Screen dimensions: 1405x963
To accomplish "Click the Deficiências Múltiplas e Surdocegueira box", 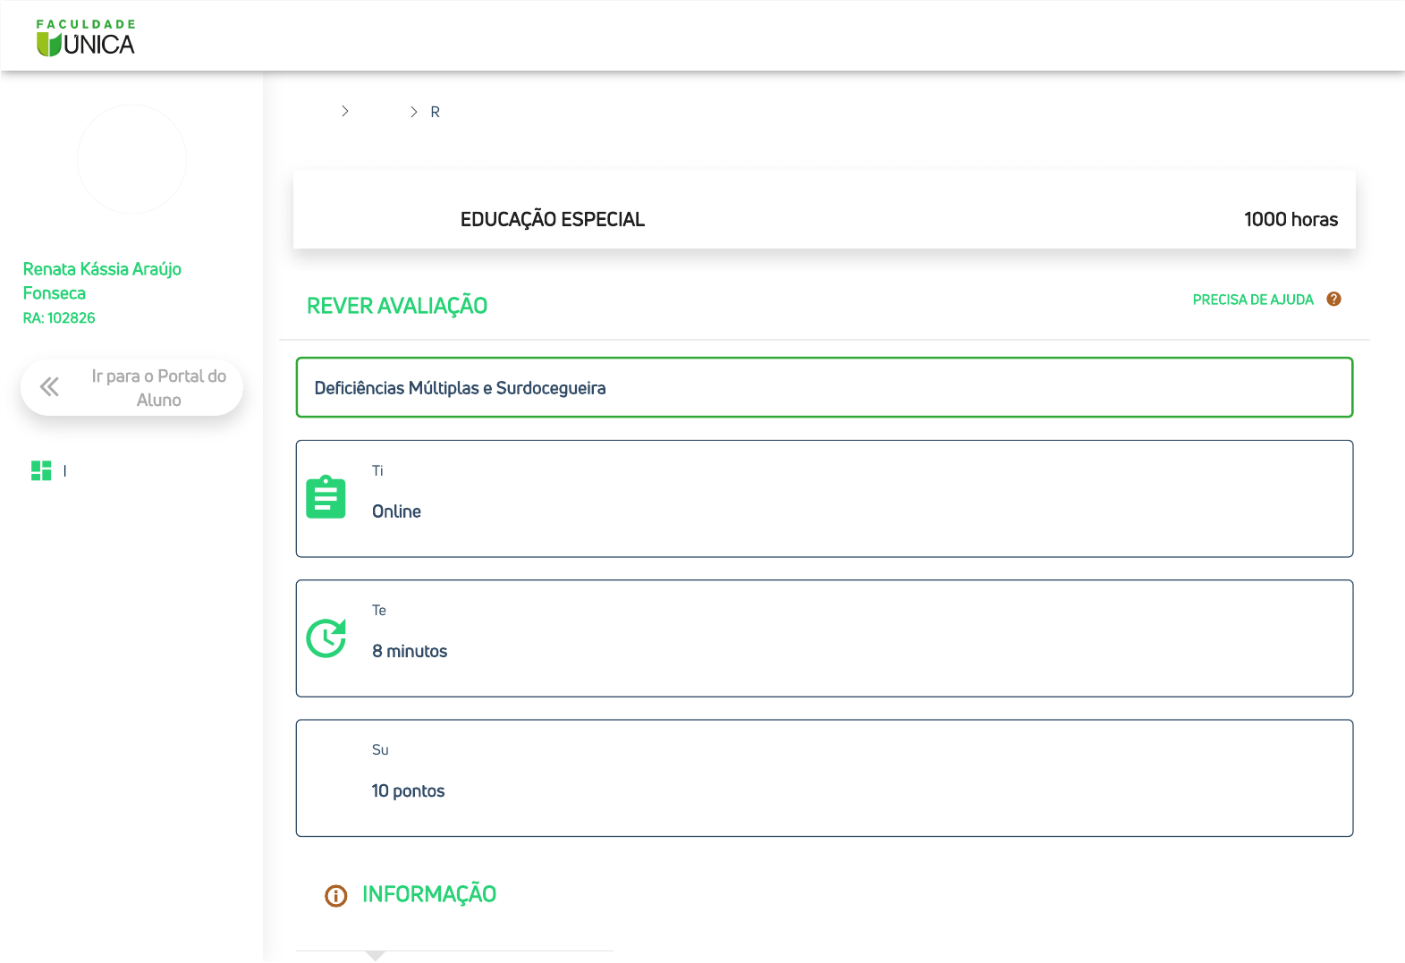I will pos(824,387).
